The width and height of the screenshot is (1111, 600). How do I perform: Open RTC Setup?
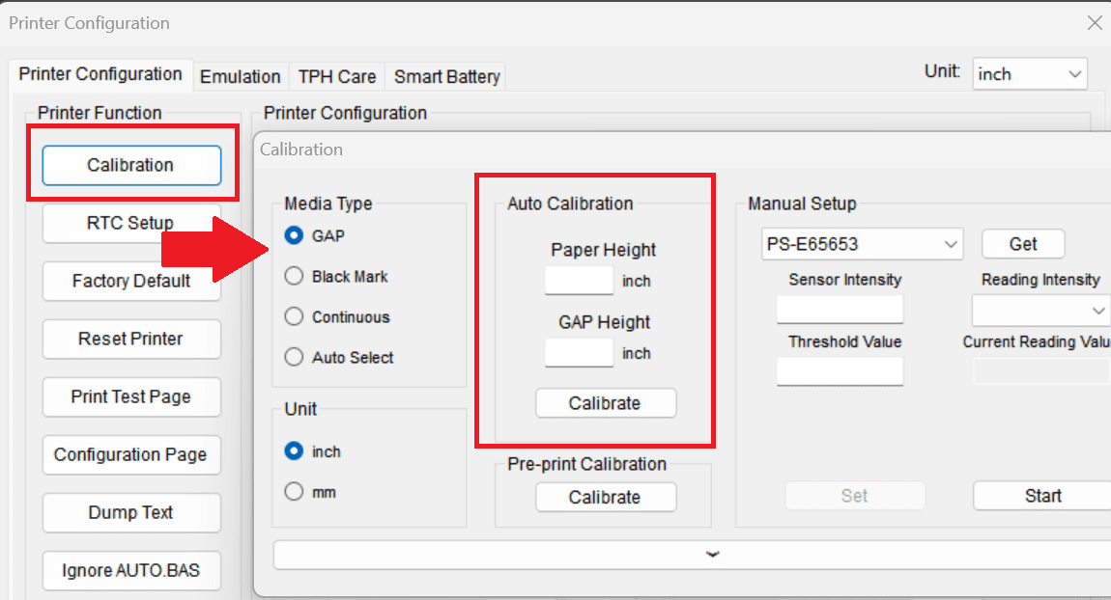[130, 223]
